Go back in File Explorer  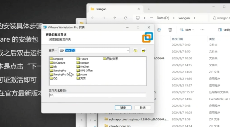click(93, 18)
